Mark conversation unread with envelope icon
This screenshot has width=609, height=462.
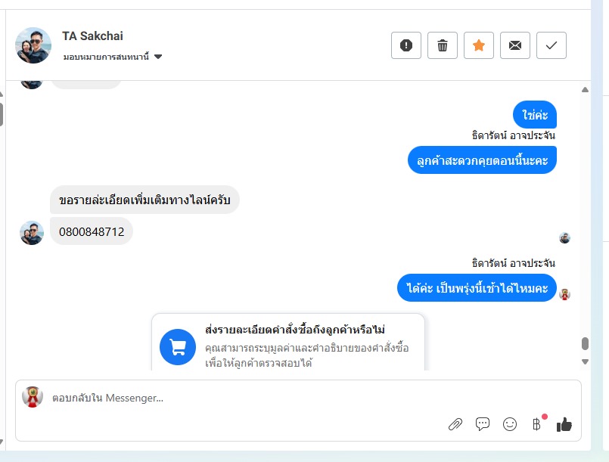pyautogui.click(x=515, y=45)
